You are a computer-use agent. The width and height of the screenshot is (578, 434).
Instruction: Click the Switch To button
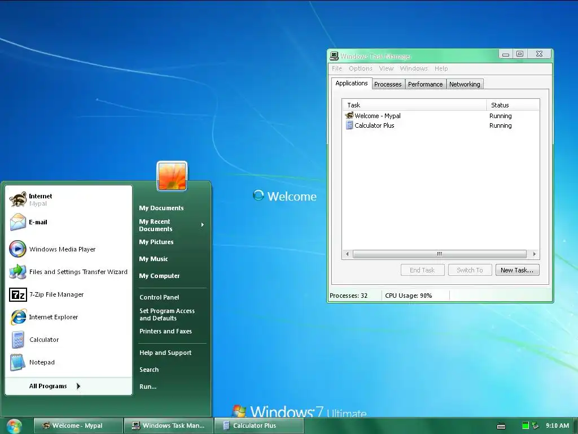[470, 270]
